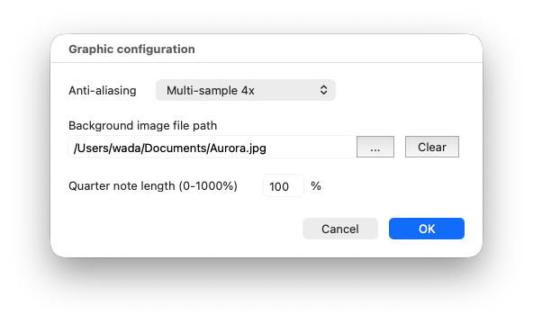This screenshot has height=324, width=533.
Task: Click the Anti-aliasing label
Action: pyautogui.click(x=103, y=90)
